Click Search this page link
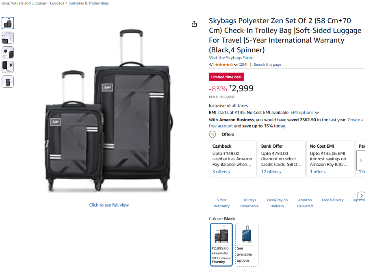373x271 pixels. [267, 65]
